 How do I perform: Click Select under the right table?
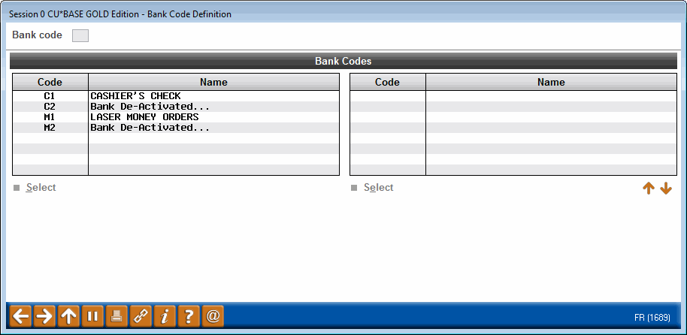379,188
